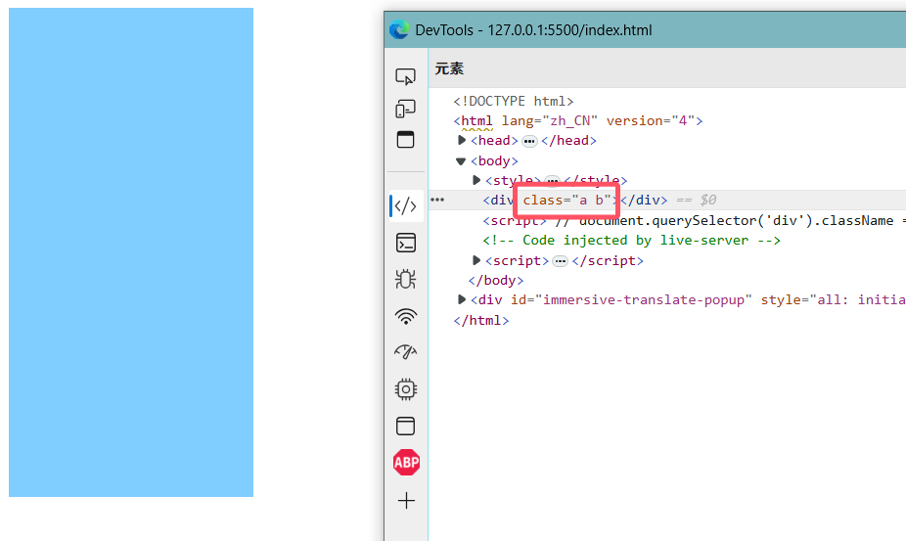Collapse the body element node

[462, 161]
